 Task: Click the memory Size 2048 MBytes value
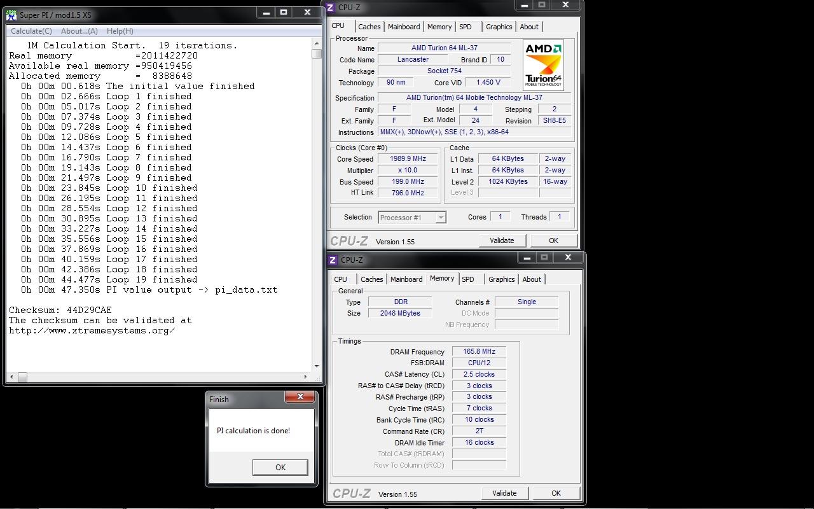coord(401,313)
